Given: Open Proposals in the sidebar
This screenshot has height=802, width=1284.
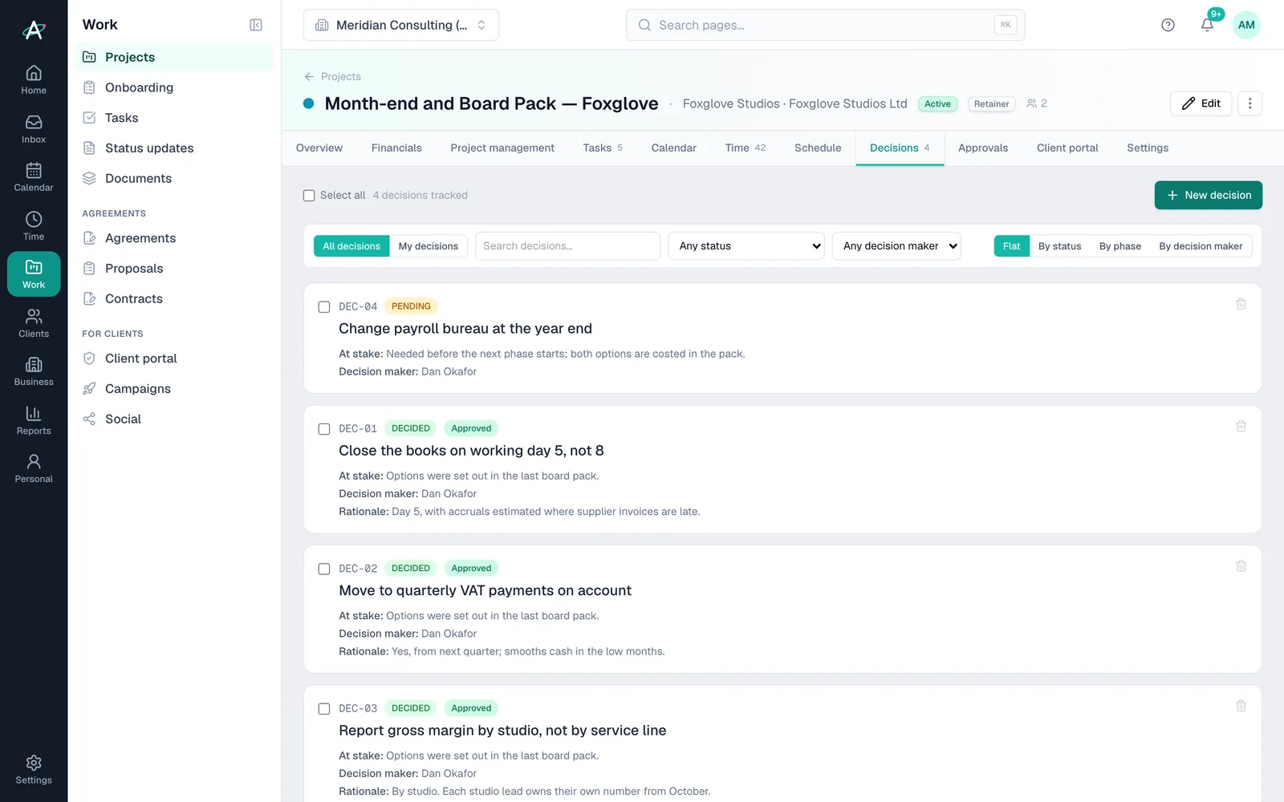Looking at the screenshot, I should click(x=175, y=269).
